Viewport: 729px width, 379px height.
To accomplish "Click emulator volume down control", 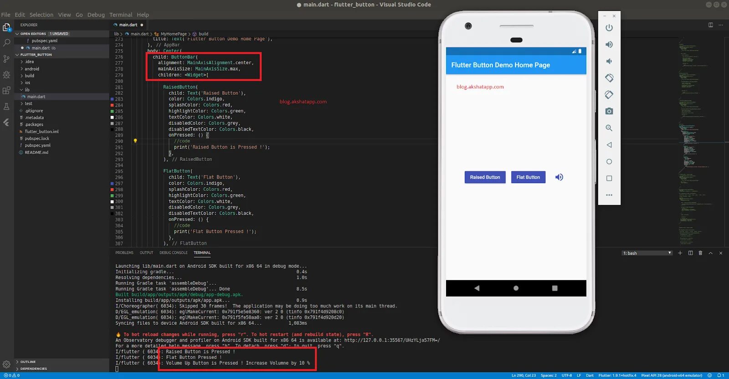I will click(x=609, y=61).
